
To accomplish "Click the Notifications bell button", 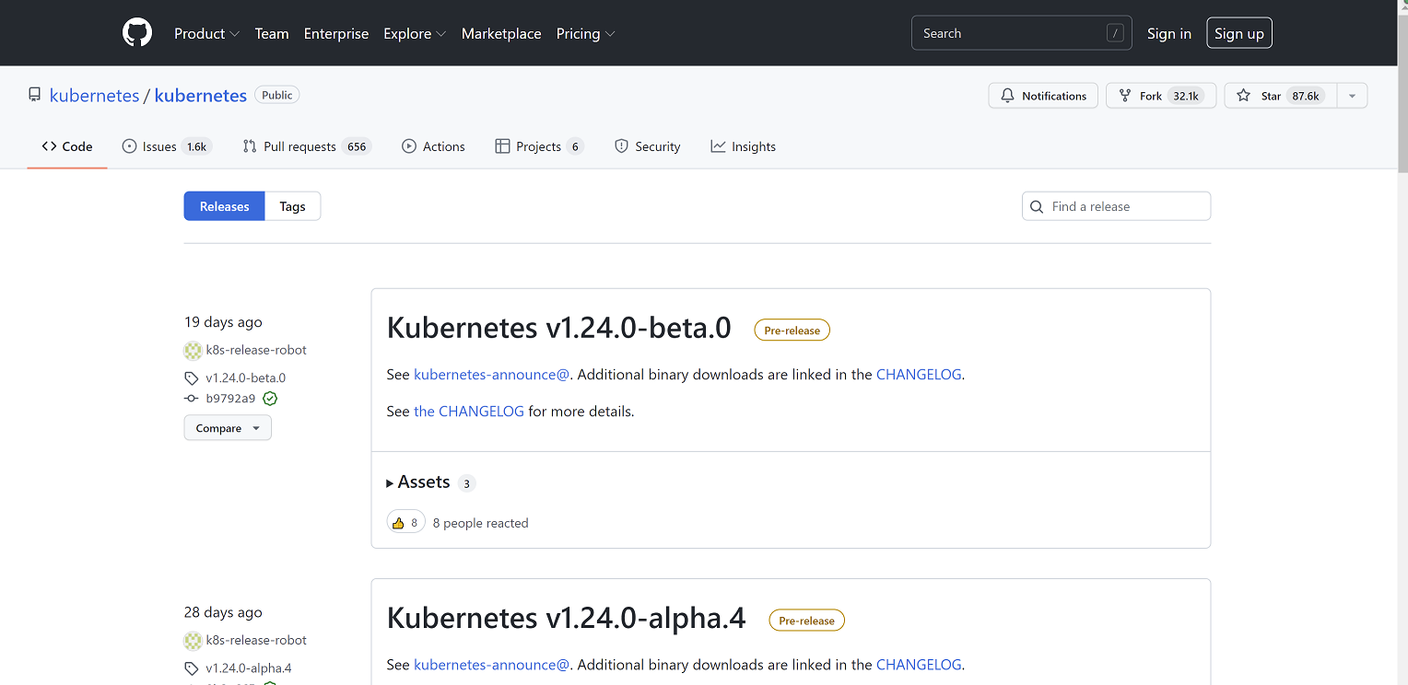I will coord(1043,96).
